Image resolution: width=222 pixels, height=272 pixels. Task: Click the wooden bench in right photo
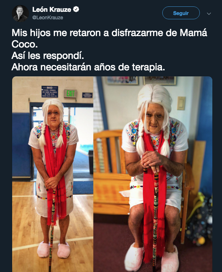111,172
